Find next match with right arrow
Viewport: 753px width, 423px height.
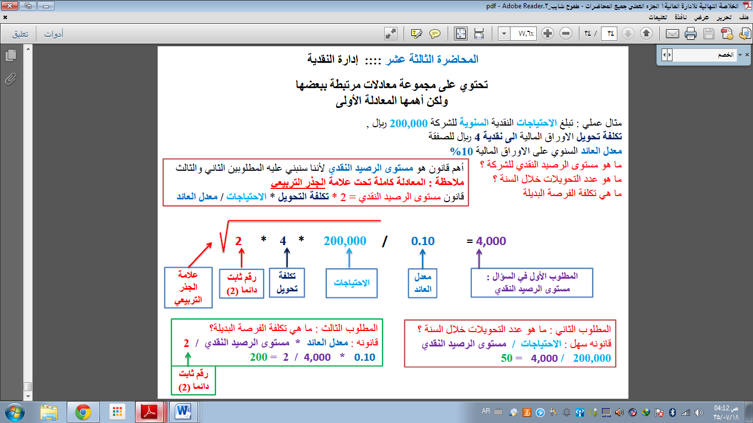click(670, 55)
